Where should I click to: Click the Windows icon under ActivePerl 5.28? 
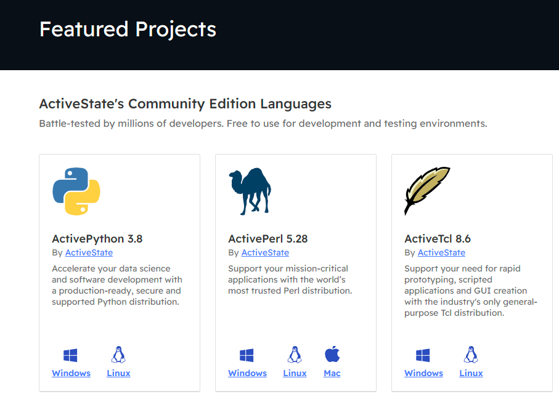pos(247,355)
